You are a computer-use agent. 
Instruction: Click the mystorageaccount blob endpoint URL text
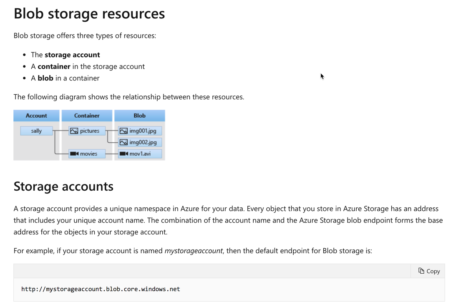tap(101, 289)
